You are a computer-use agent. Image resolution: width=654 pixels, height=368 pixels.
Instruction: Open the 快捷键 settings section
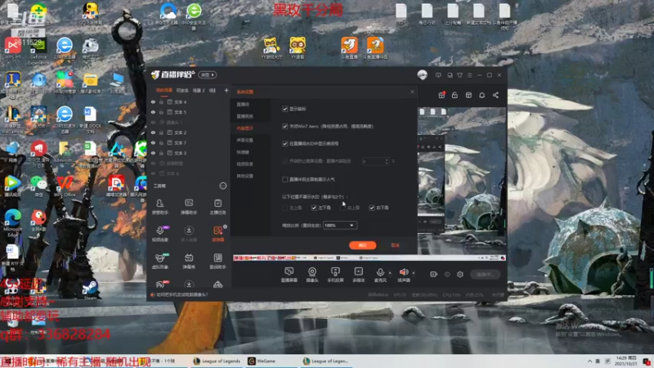coord(243,152)
